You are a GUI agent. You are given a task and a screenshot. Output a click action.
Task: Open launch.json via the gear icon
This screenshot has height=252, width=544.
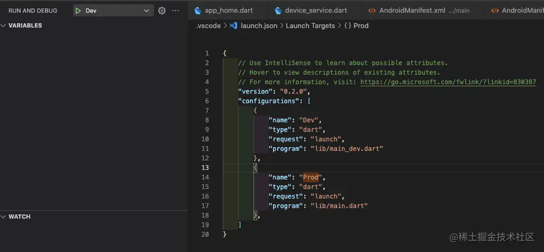162,11
